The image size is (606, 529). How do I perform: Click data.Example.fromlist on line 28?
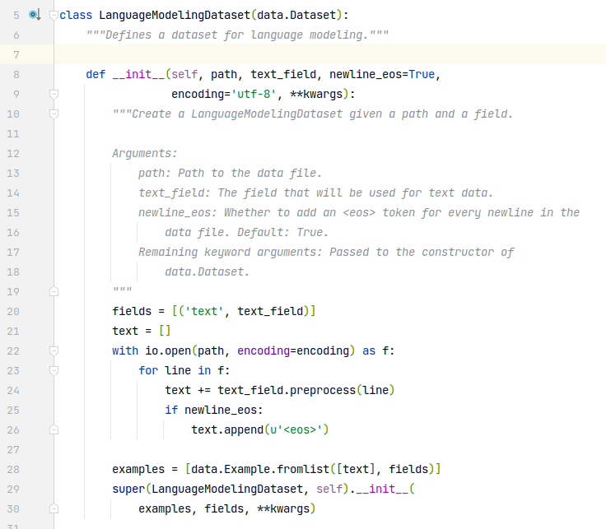pyautogui.click(x=260, y=469)
